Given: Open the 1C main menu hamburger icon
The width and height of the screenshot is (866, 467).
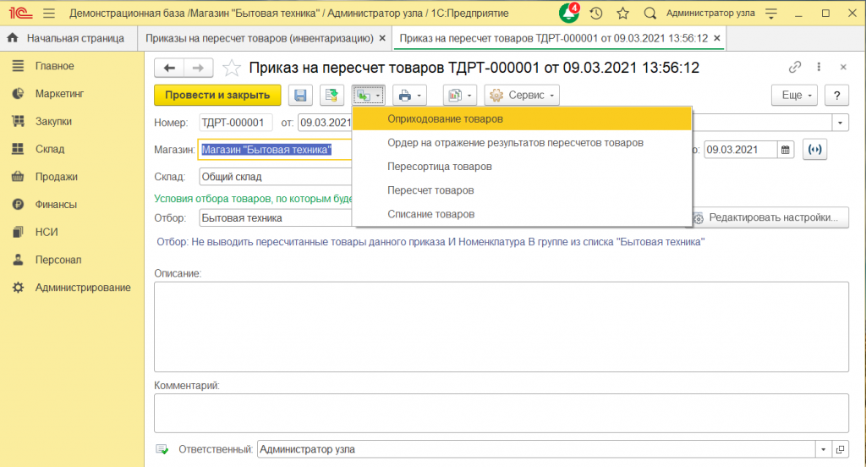Looking at the screenshot, I should coord(48,14).
